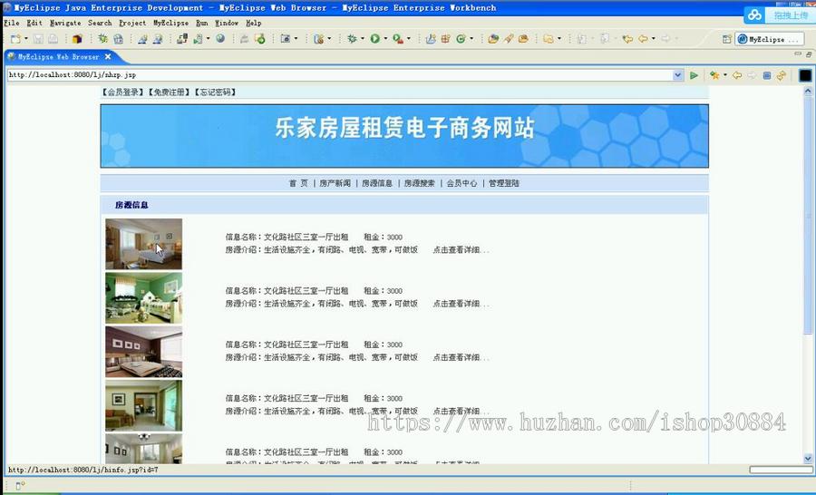Close the MyEclipse Web Browser tab
The image size is (816, 495).
(x=108, y=57)
